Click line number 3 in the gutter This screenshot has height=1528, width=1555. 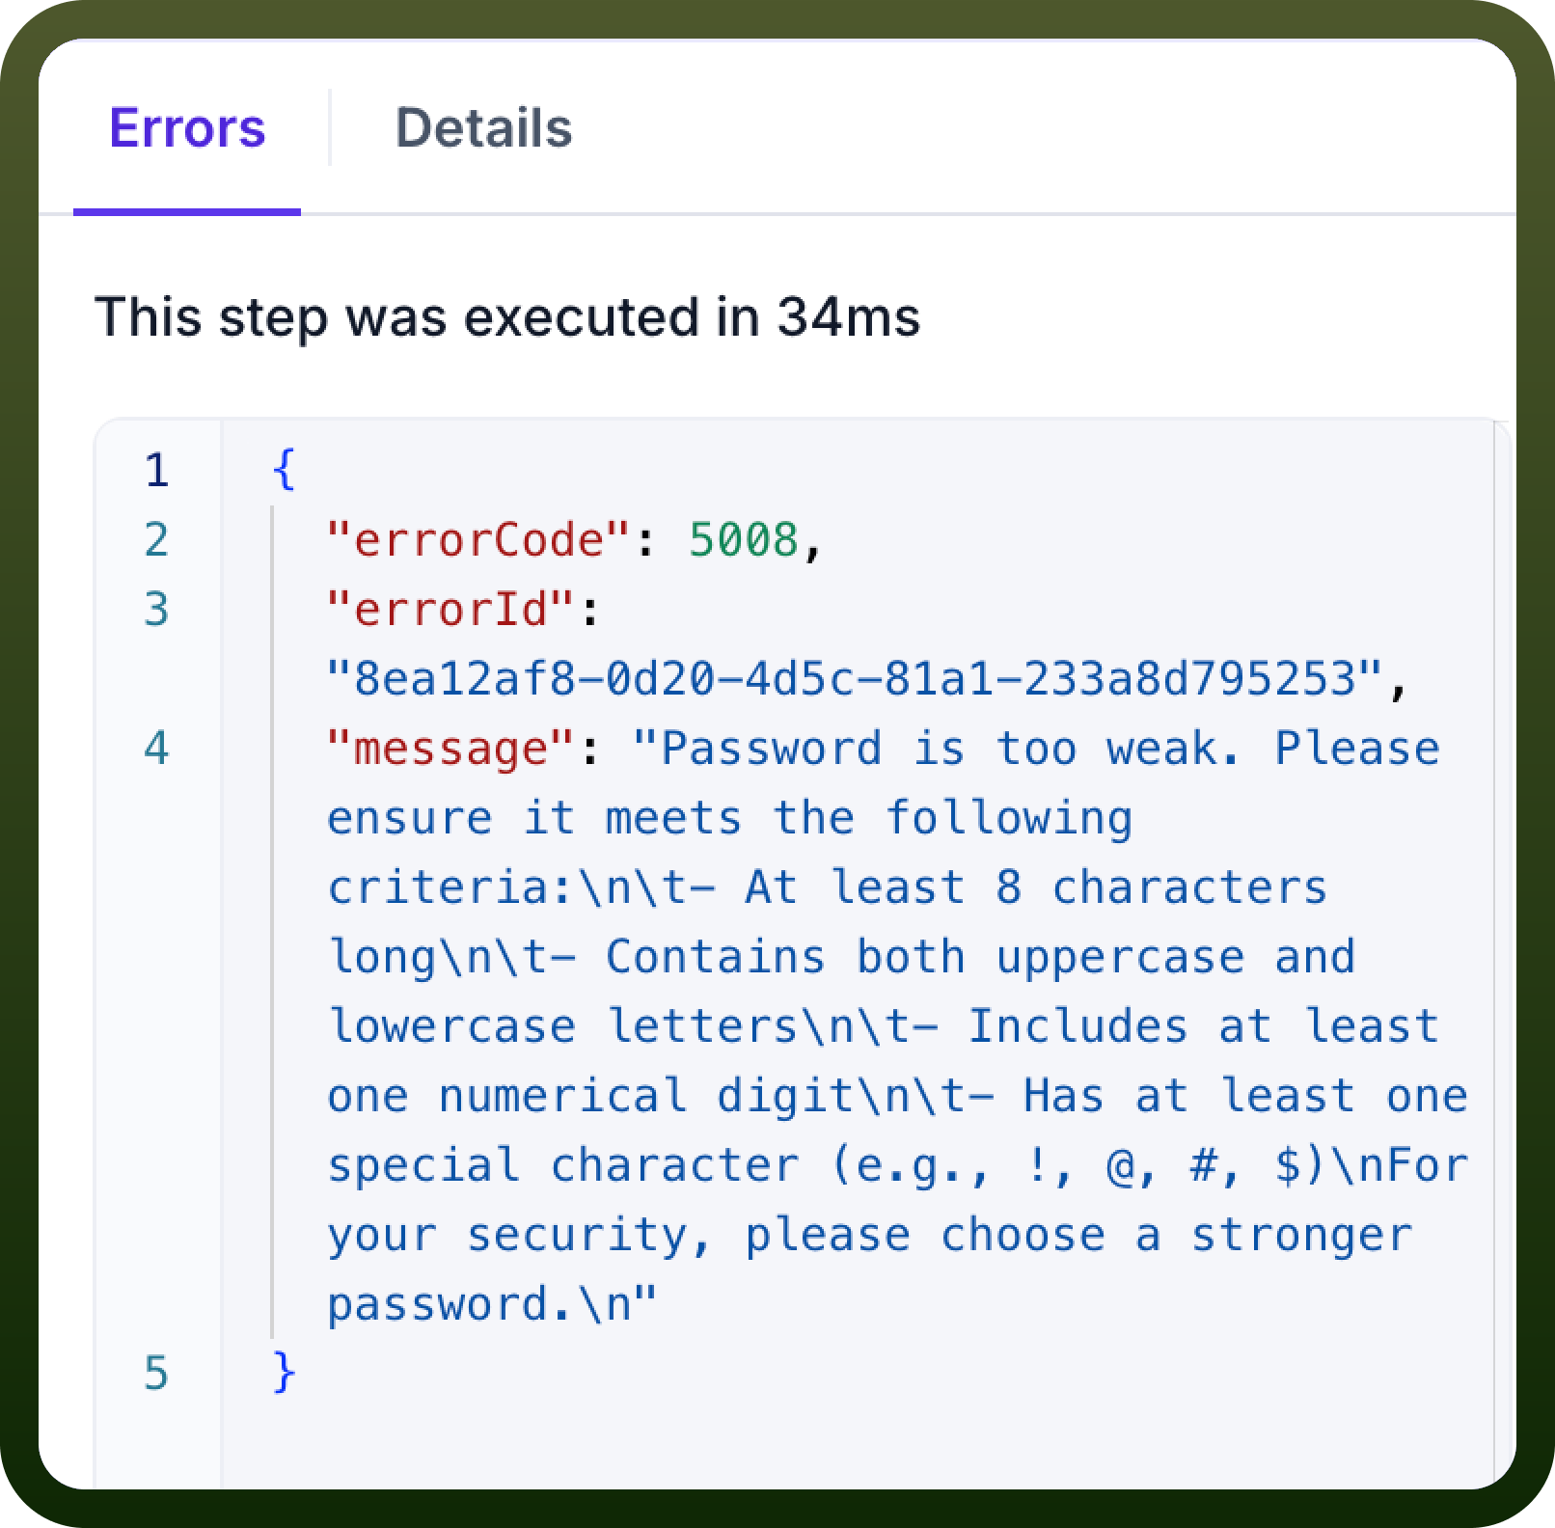click(x=156, y=610)
